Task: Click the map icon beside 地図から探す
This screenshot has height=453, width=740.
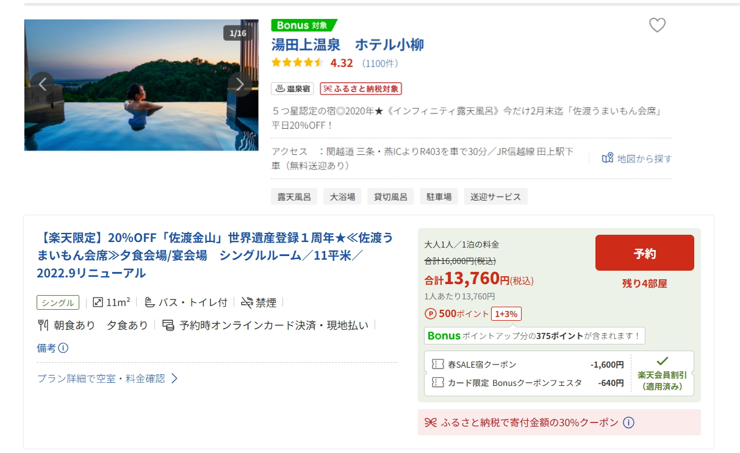Action: (x=607, y=159)
